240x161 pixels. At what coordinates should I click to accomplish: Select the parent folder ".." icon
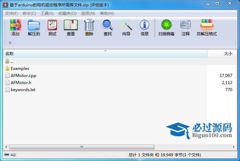pos(7,61)
